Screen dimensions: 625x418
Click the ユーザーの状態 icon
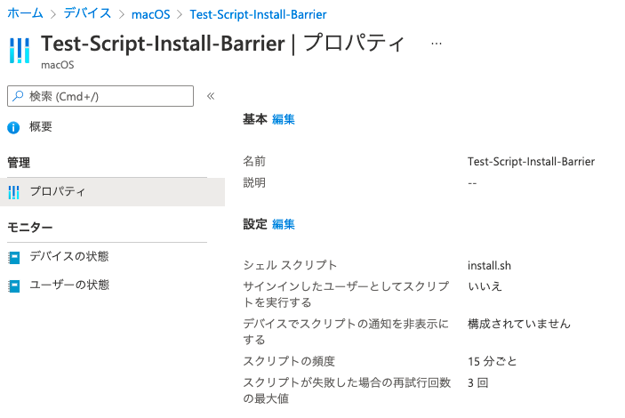tap(14, 286)
